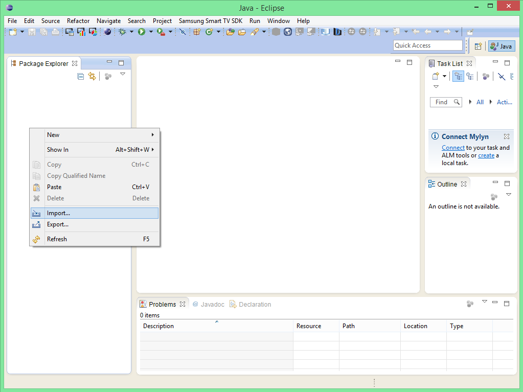Select Paste in the context menu
Screen dimensions: 523x392
[95, 187]
